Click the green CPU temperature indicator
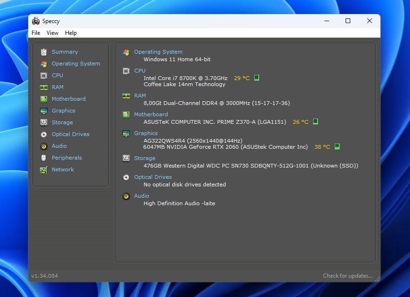The width and height of the screenshot is (410, 297). click(257, 78)
